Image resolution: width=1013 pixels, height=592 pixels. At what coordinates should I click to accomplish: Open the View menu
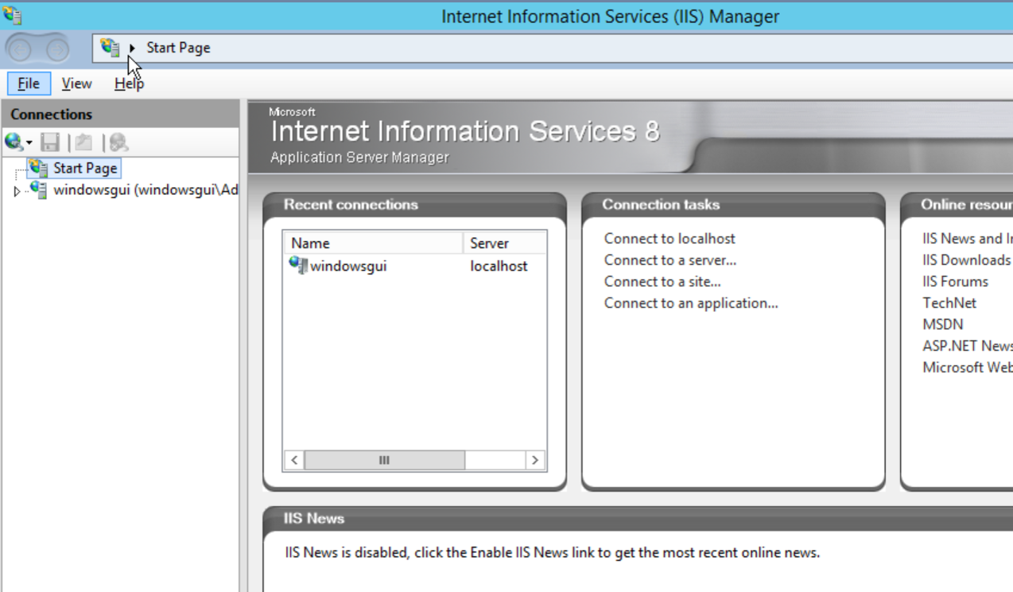click(77, 84)
